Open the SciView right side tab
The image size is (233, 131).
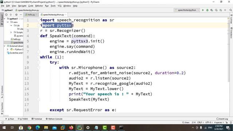231,19
